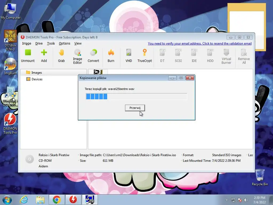Click the DAEMON Tools Pro desktop shortcut
Screen dimensions: 273x205
10,124
